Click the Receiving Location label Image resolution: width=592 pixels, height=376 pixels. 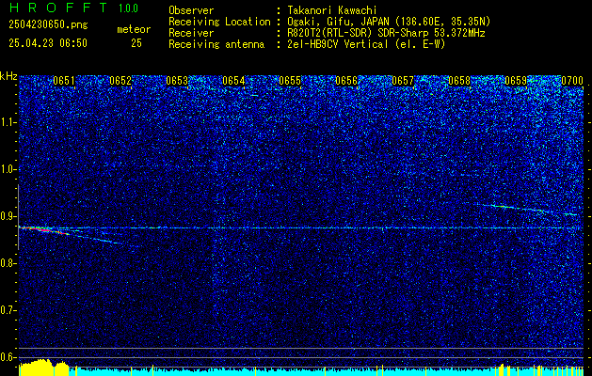click(219, 22)
